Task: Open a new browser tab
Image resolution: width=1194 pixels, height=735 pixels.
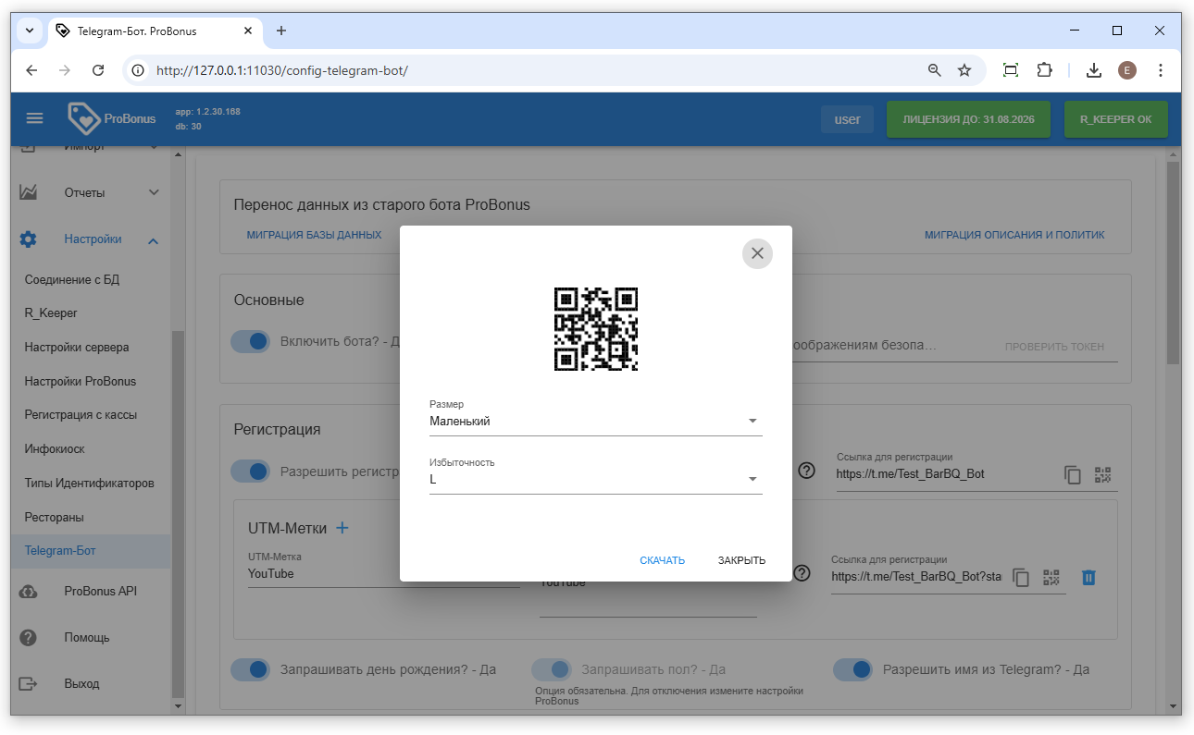Action: (x=281, y=31)
